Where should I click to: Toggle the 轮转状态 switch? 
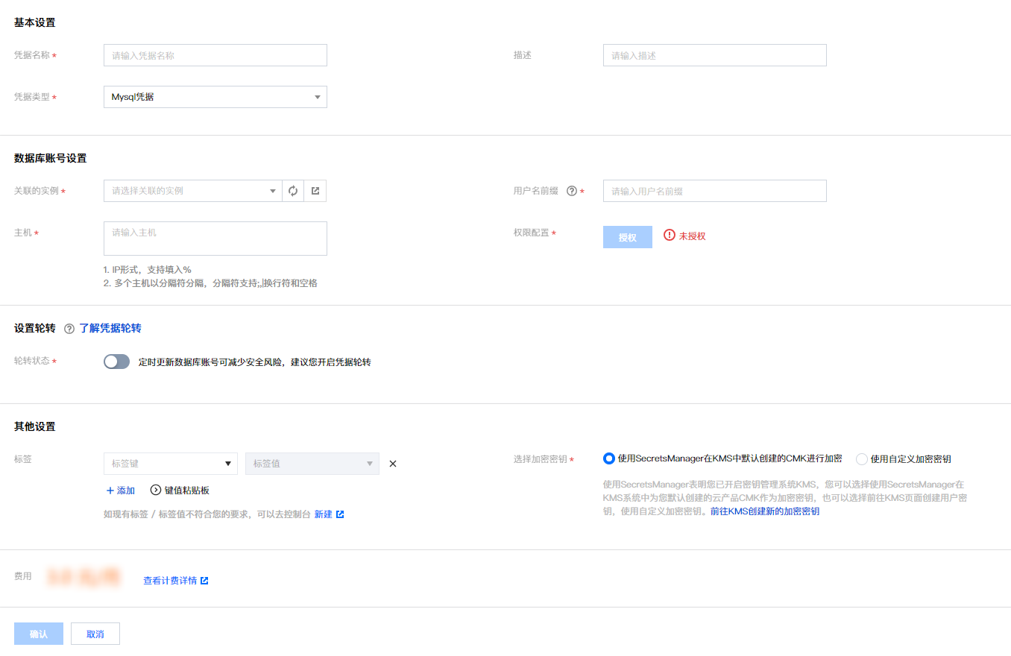[x=117, y=362]
